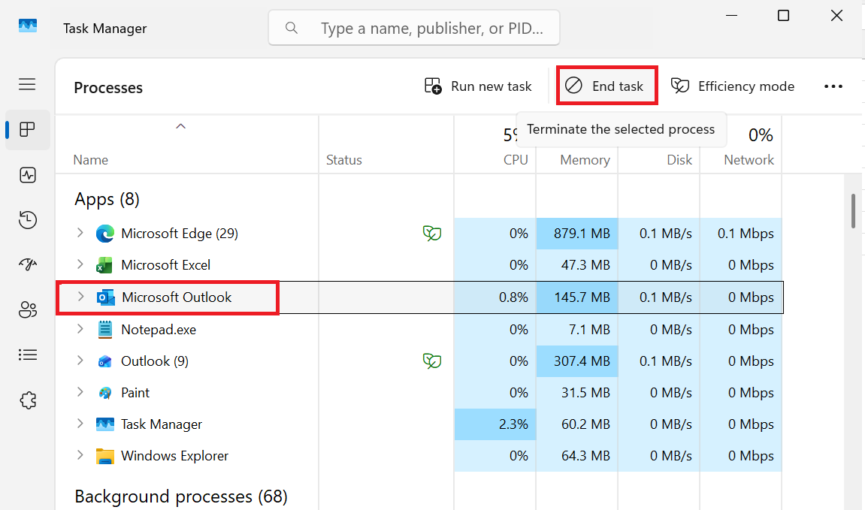
Task: Toggle Efficiency mode for the process
Action: pos(733,86)
